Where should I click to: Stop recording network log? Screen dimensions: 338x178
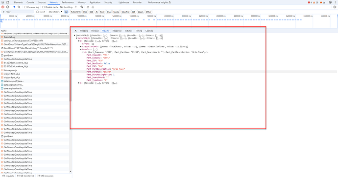click(x=3, y=7)
